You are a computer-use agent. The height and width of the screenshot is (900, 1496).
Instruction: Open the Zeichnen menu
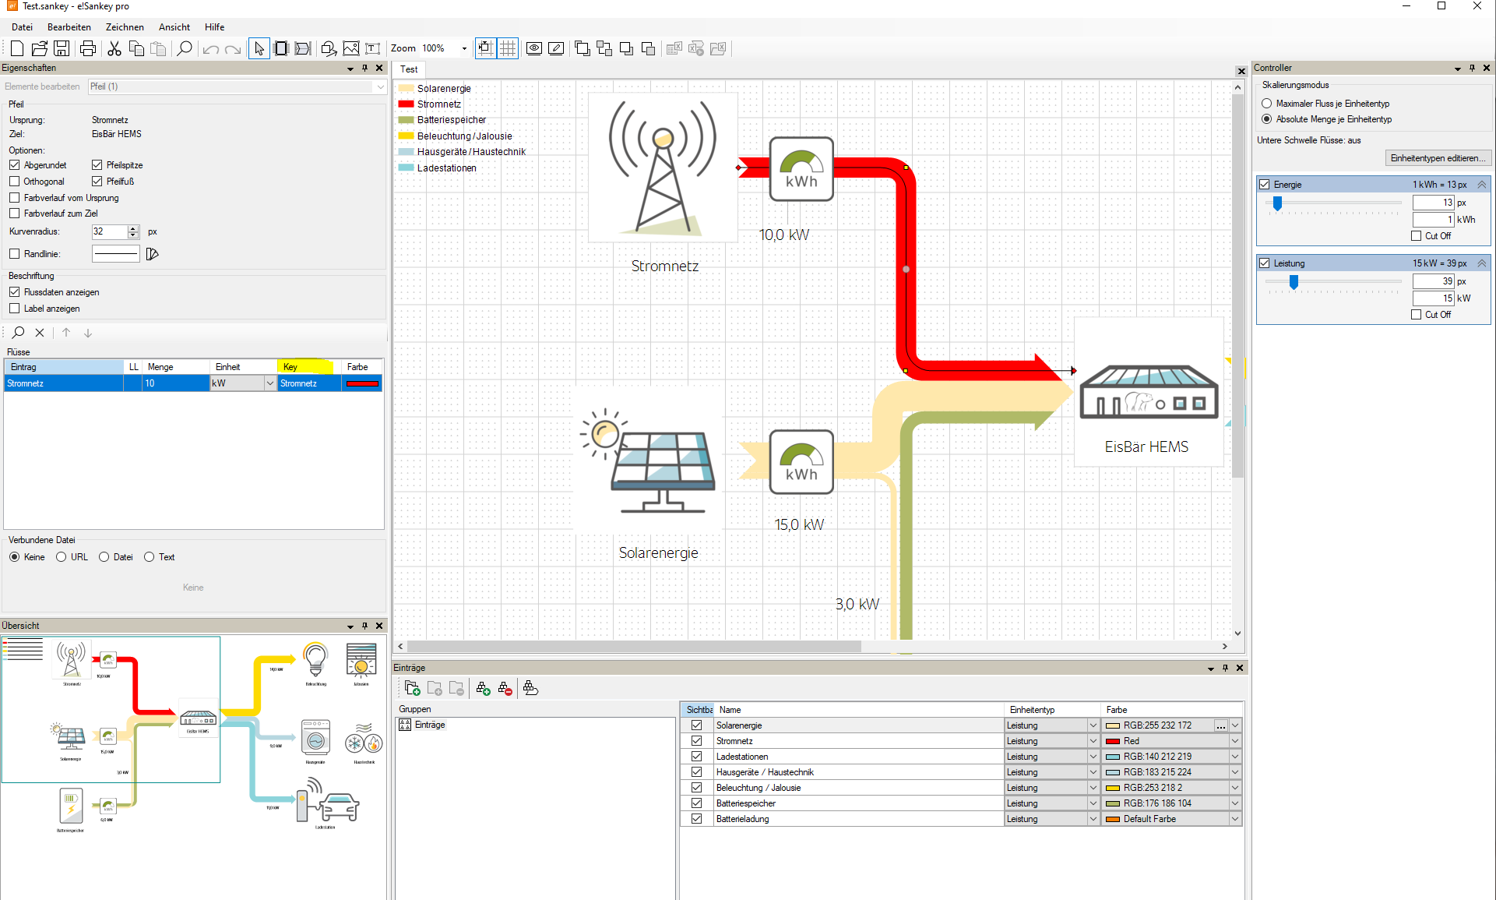click(125, 26)
